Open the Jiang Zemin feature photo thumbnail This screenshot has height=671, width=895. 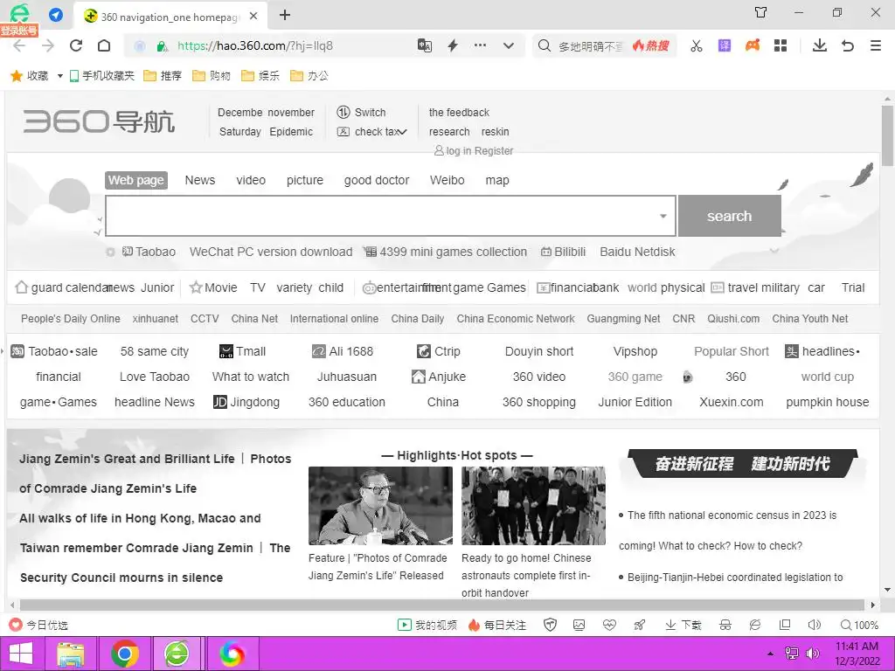(380, 506)
